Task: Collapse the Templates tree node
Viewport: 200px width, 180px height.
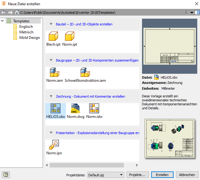Action: 3,21
